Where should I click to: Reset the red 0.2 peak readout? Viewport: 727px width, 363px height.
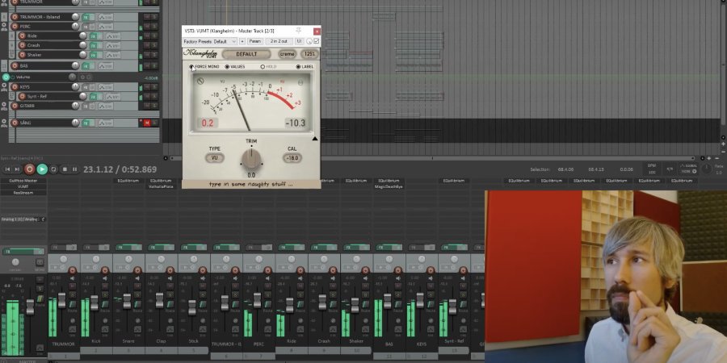pos(208,123)
